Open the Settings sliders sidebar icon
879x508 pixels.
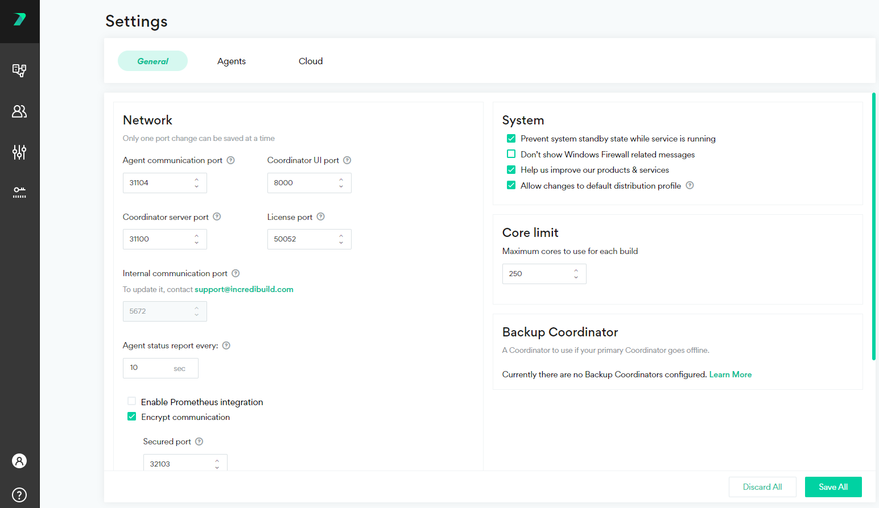(19, 152)
